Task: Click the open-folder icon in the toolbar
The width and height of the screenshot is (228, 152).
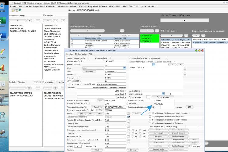Action: (13, 10)
